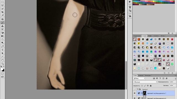This screenshot has width=177, height=99.
Task: Filter layers by adjustment layers
Action: click(157, 78)
